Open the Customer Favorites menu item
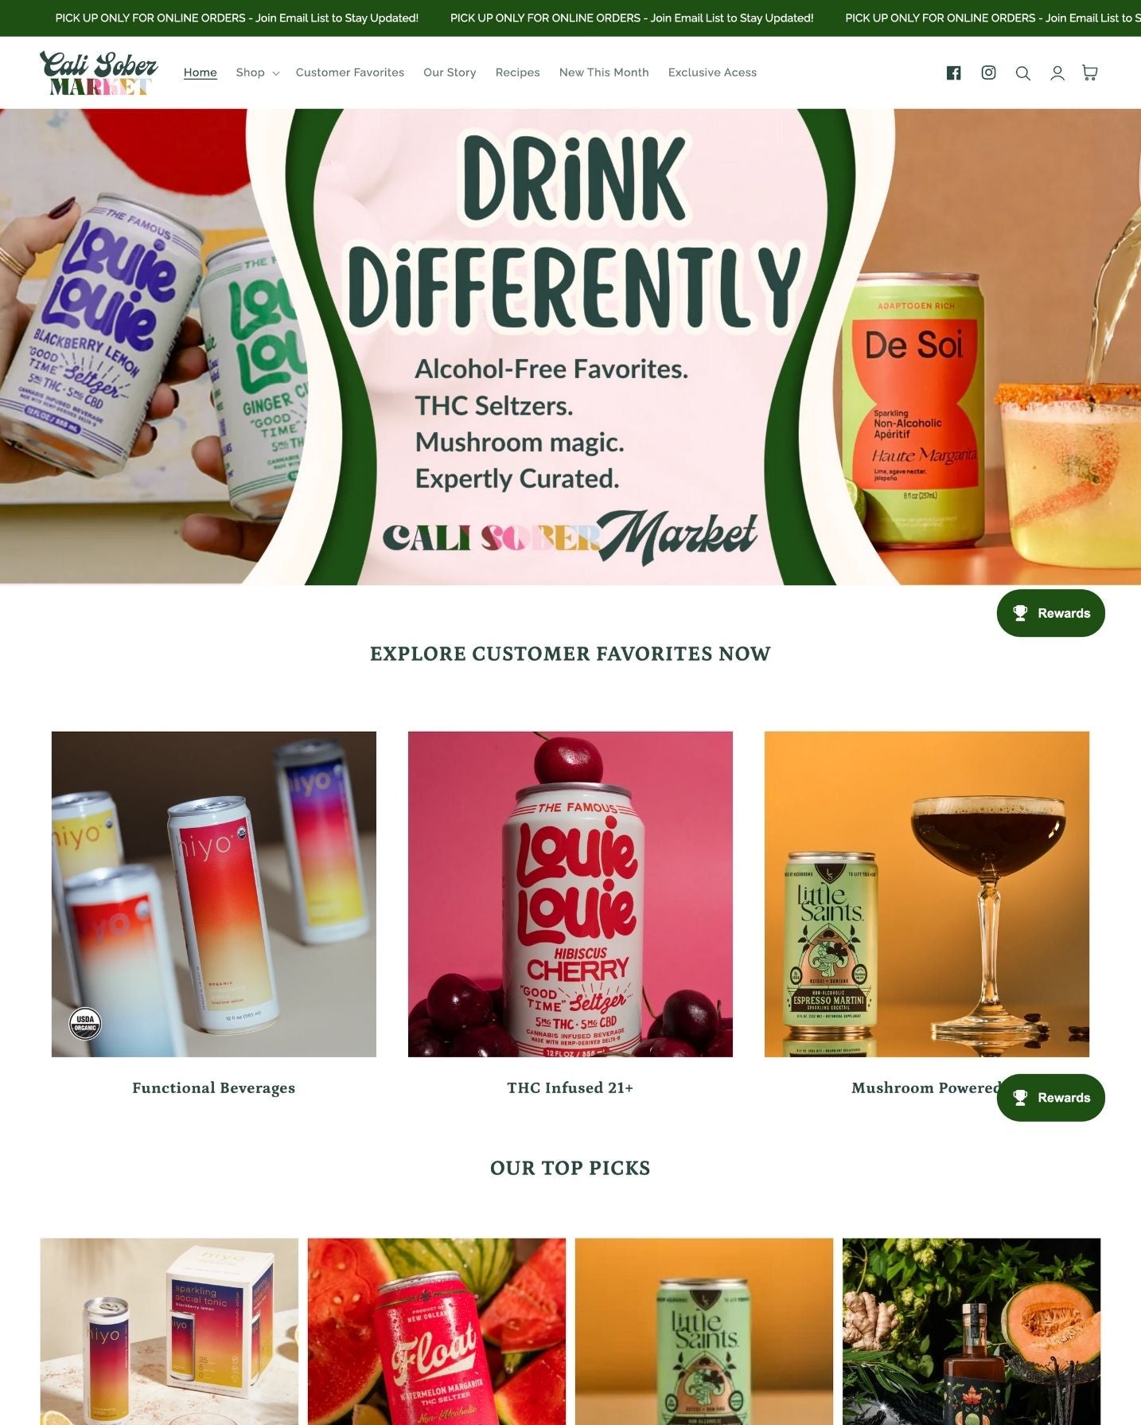Screen dimensions: 1141x1425 coord(350,72)
